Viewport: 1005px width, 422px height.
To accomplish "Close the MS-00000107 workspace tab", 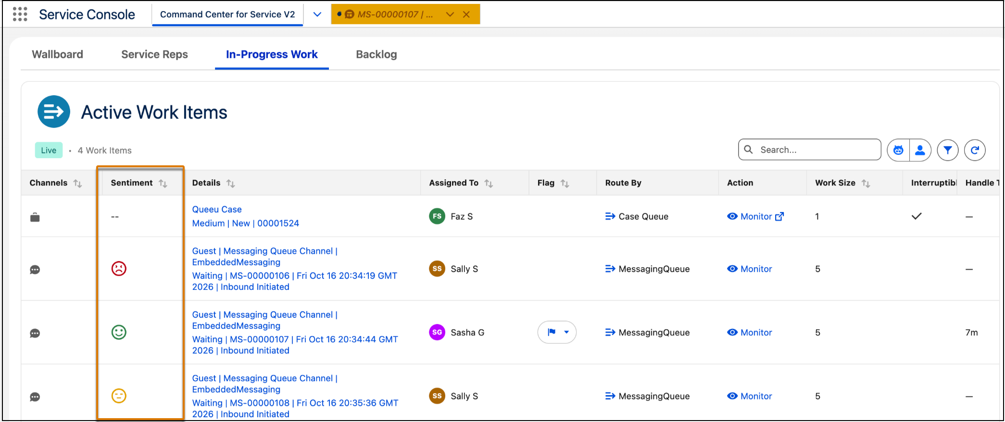I will 466,14.
